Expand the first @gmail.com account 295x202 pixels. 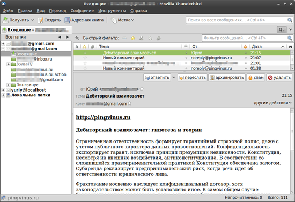point(3,43)
